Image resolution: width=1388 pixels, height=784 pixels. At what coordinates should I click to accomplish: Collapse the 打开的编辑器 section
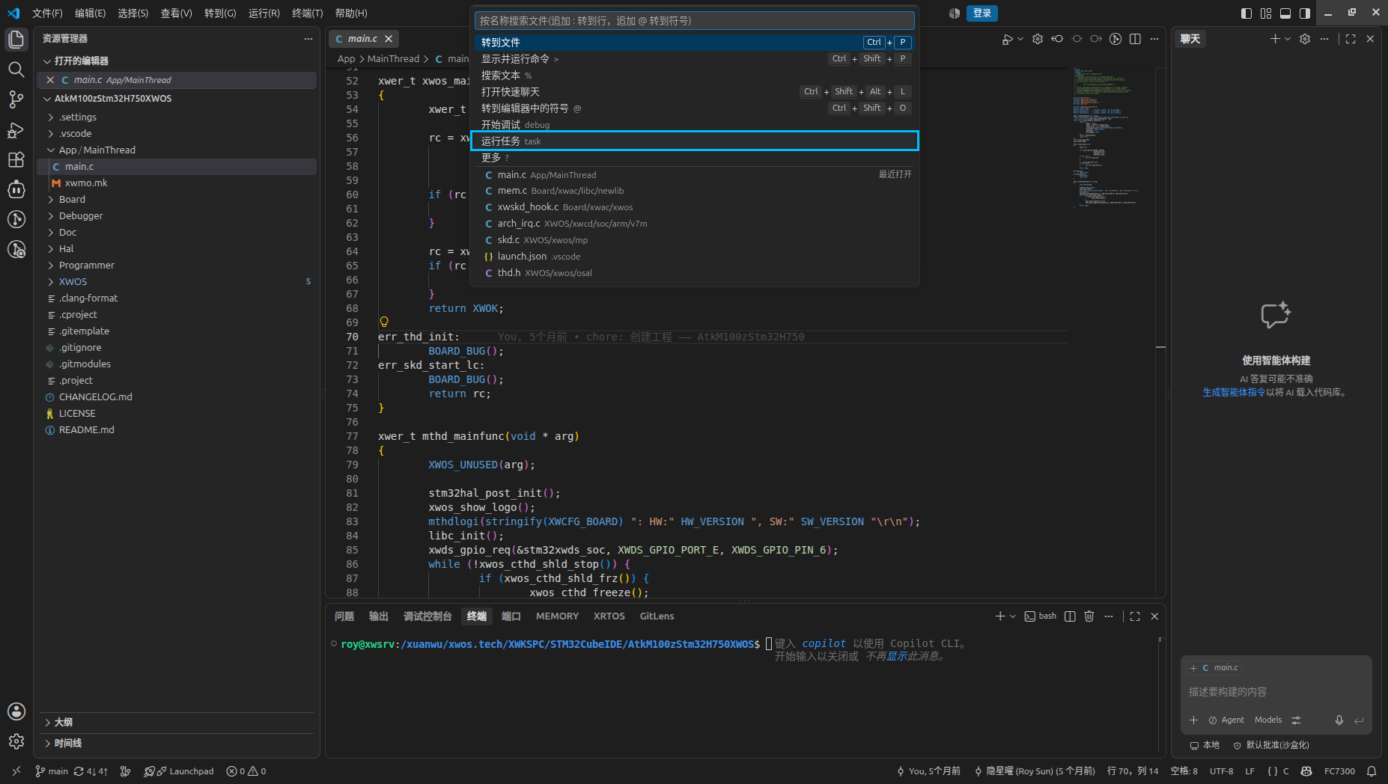click(177, 61)
